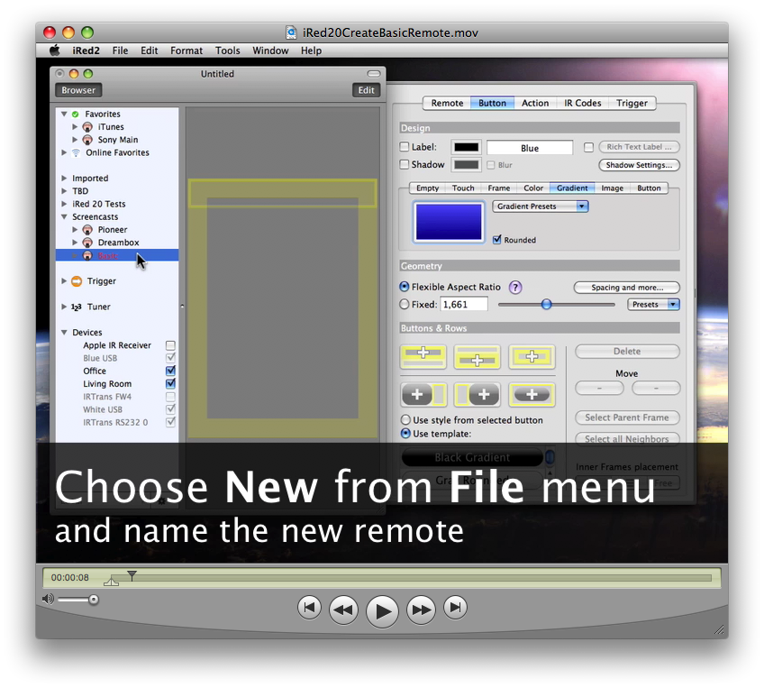
Task: Switch to the Remote tab
Action: [447, 103]
